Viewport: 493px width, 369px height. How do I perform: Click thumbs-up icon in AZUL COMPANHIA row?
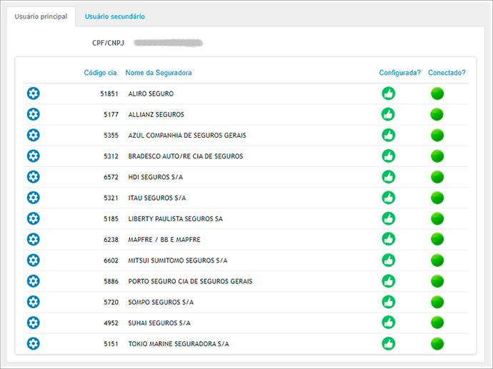pyautogui.click(x=389, y=135)
